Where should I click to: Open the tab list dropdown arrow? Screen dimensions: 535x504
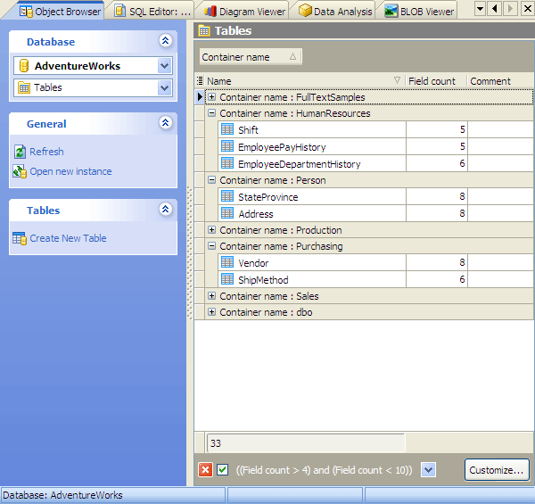[x=480, y=9]
